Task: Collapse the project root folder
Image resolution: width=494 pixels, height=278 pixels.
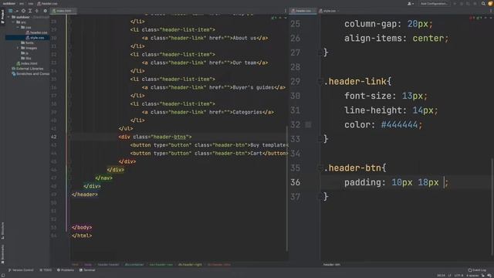Action: click(x=8, y=17)
